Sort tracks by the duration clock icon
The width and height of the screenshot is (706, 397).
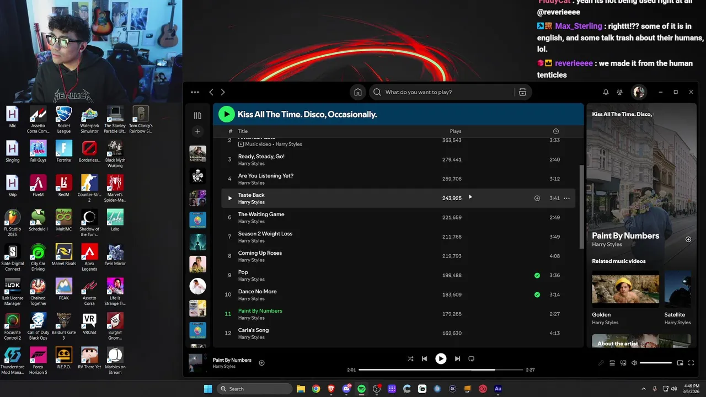[555, 131]
